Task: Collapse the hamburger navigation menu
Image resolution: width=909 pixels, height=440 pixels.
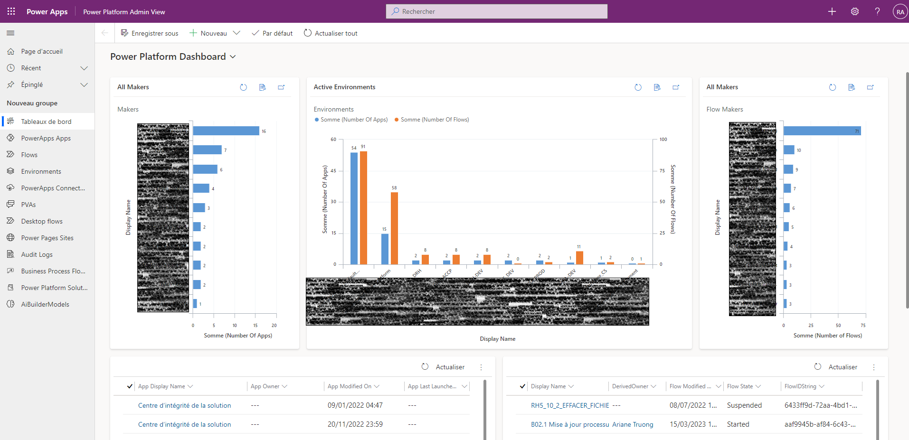Action: (x=10, y=33)
